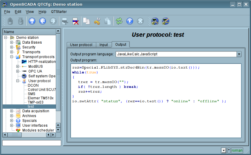Select the Output tab
Viewport: 251px width, 155px height.
pyautogui.click(x=121, y=45)
